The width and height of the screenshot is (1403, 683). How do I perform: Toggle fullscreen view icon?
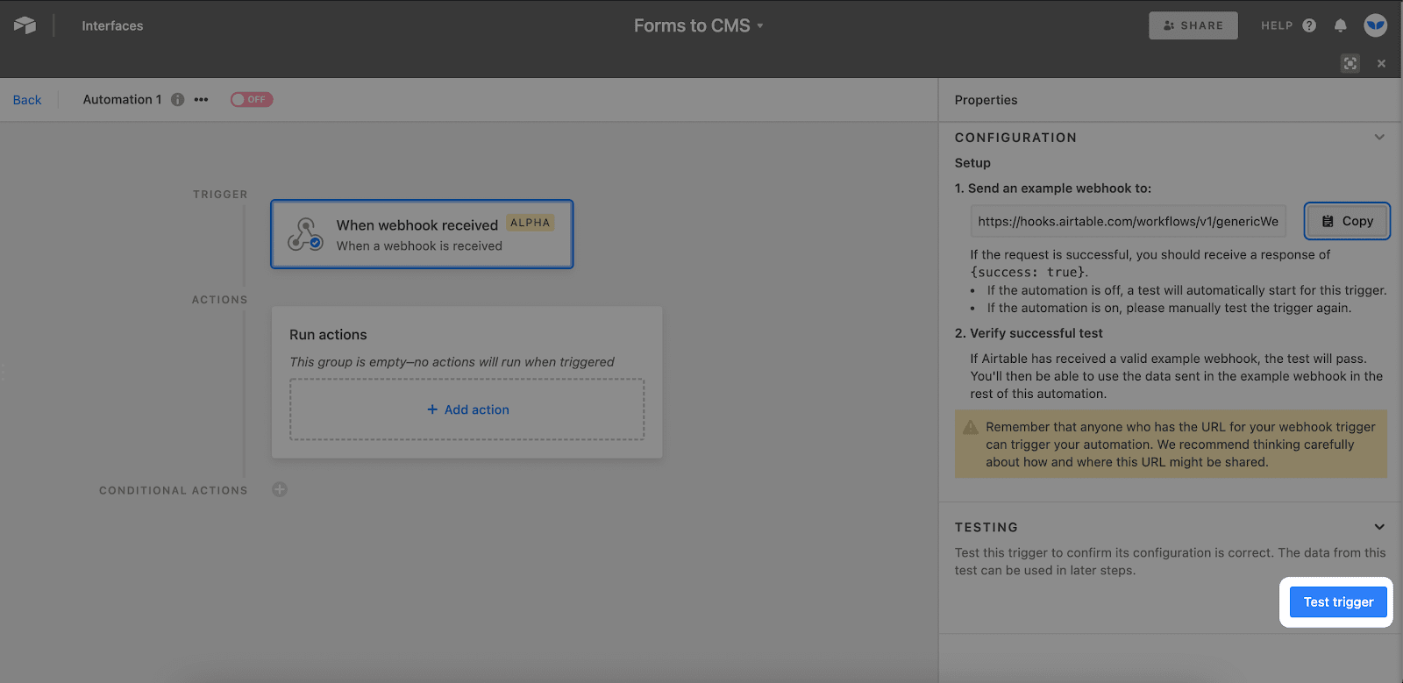coord(1350,63)
